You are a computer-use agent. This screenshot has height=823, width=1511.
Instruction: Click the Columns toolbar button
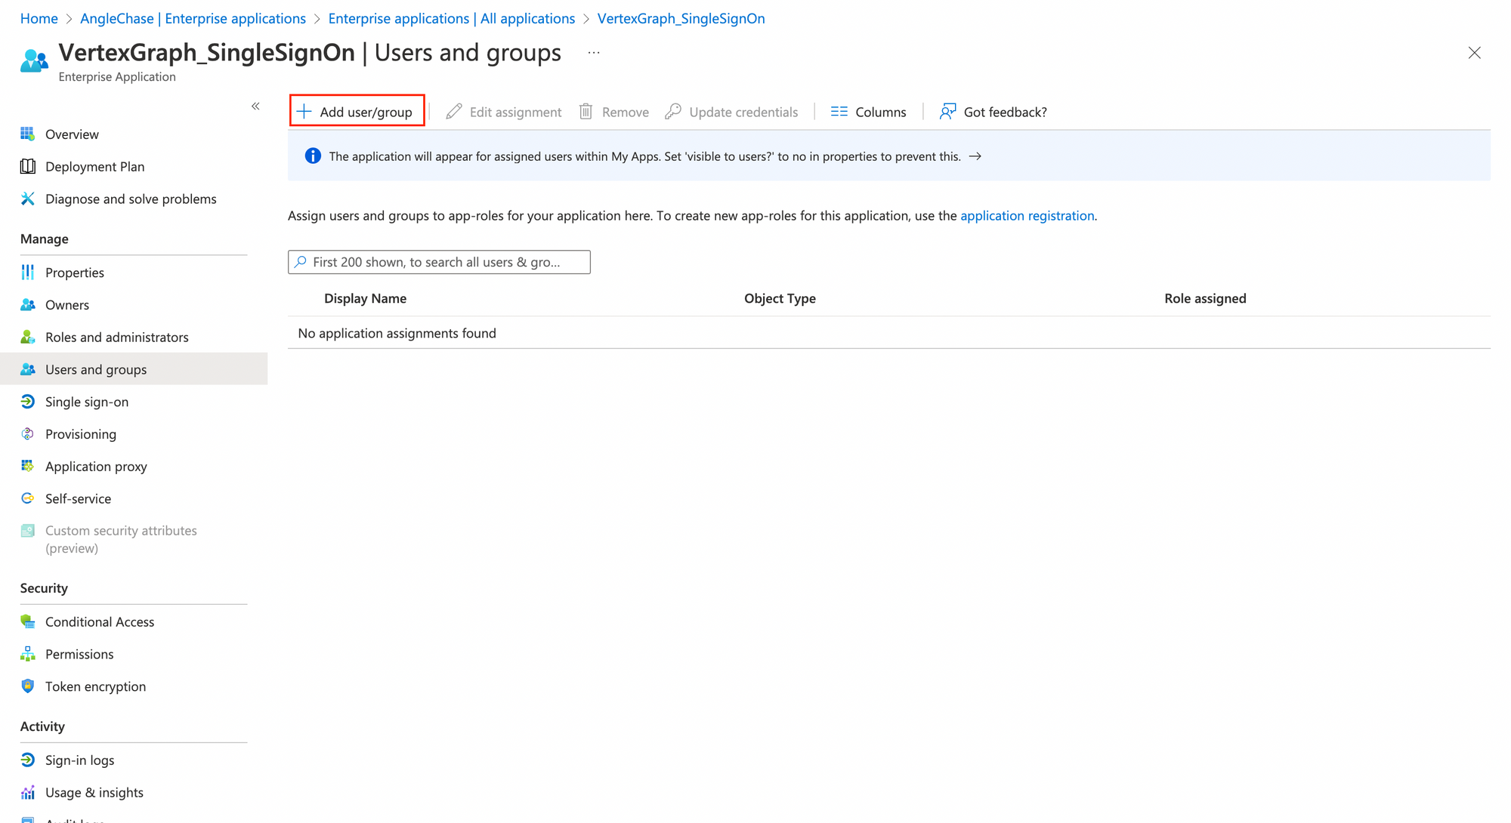(x=868, y=112)
